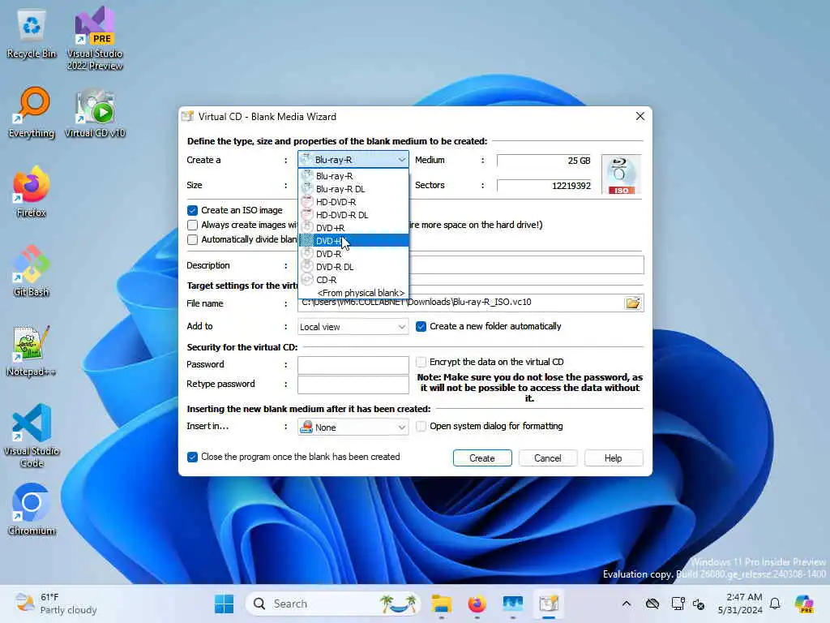Image resolution: width=830 pixels, height=623 pixels.
Task: Click the Retype password field
Action: pos(353,385)
